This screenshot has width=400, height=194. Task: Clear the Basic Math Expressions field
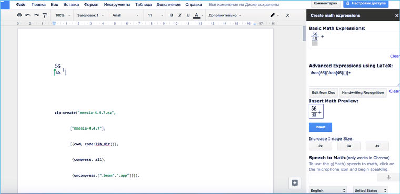395,56
